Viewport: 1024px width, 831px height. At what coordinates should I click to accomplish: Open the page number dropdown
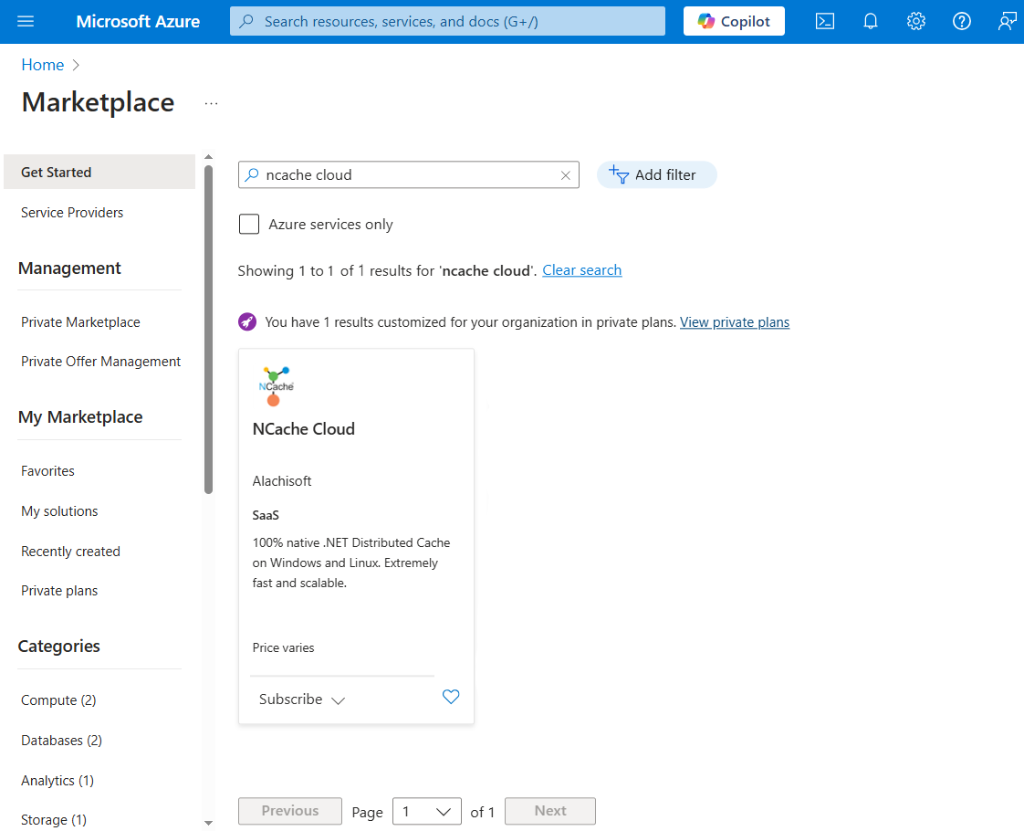[x=427, y=812]
